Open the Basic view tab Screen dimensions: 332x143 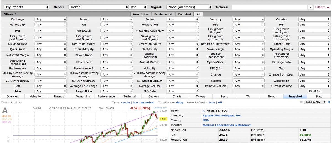224,97
